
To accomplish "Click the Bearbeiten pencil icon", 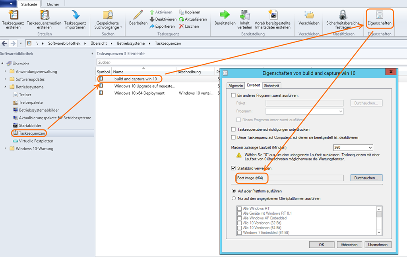I will point(138,15).
